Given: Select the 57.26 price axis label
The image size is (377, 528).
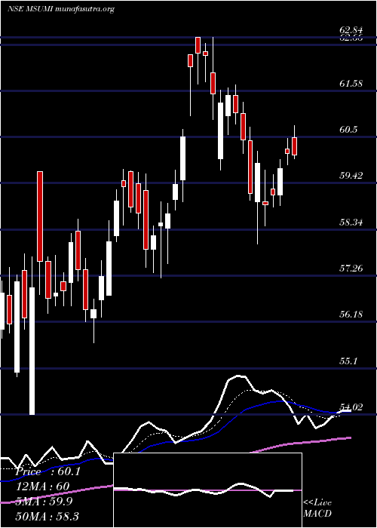Looking at the screenshot, I should 351,269.
